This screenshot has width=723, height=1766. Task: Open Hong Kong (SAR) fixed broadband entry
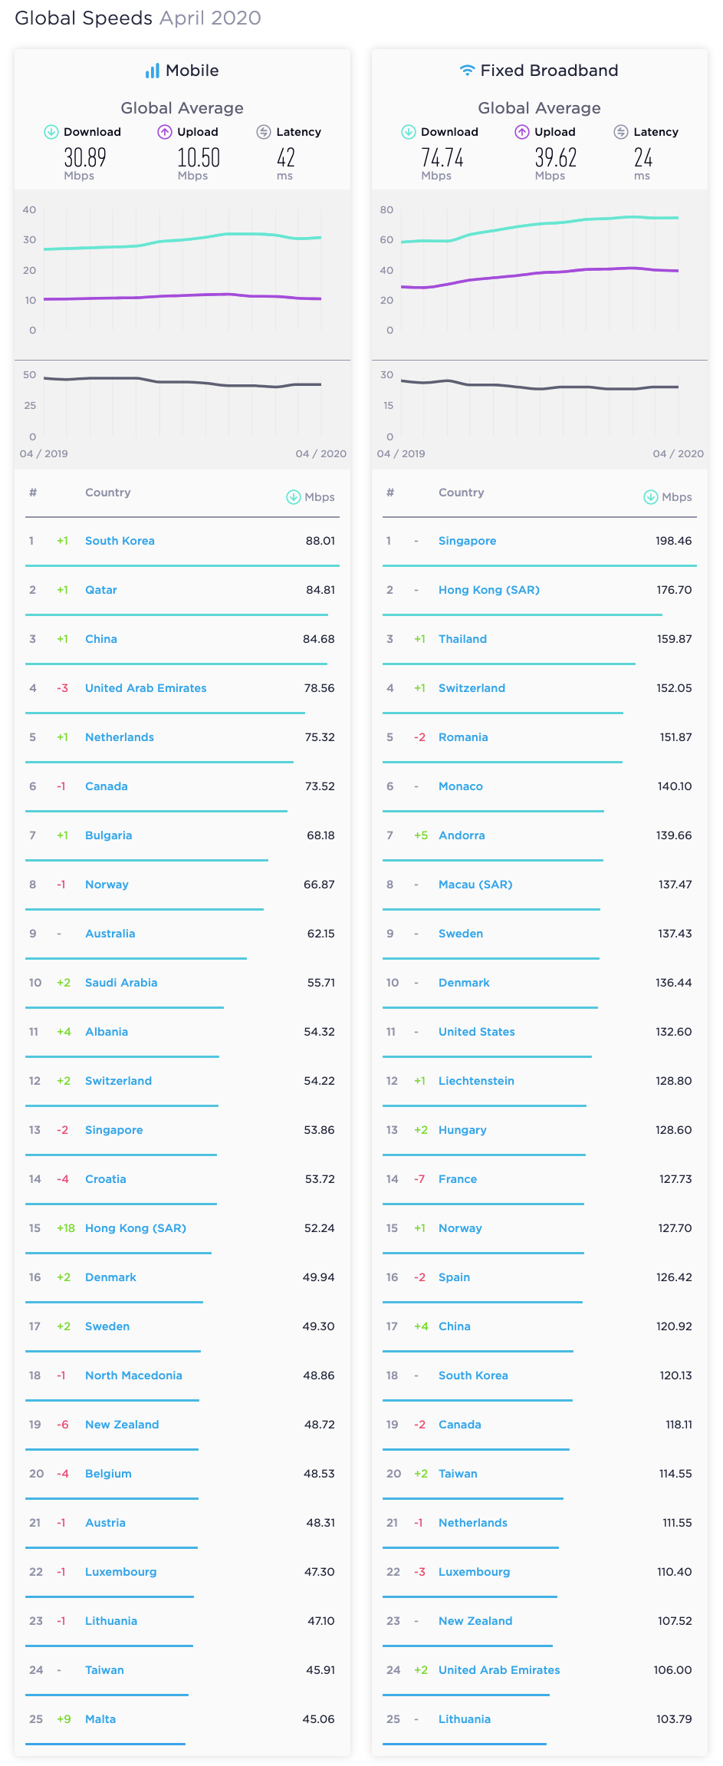[x=489, y=590]
